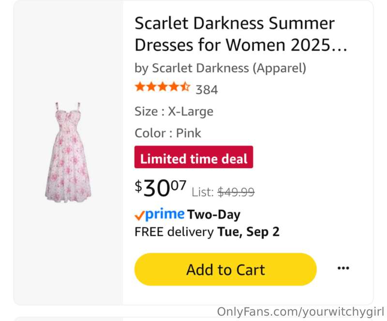The image size is (387, 321).
Task: Click the OnlyFans.com/yourwitchygirl watermark
Action: point(300,311)
